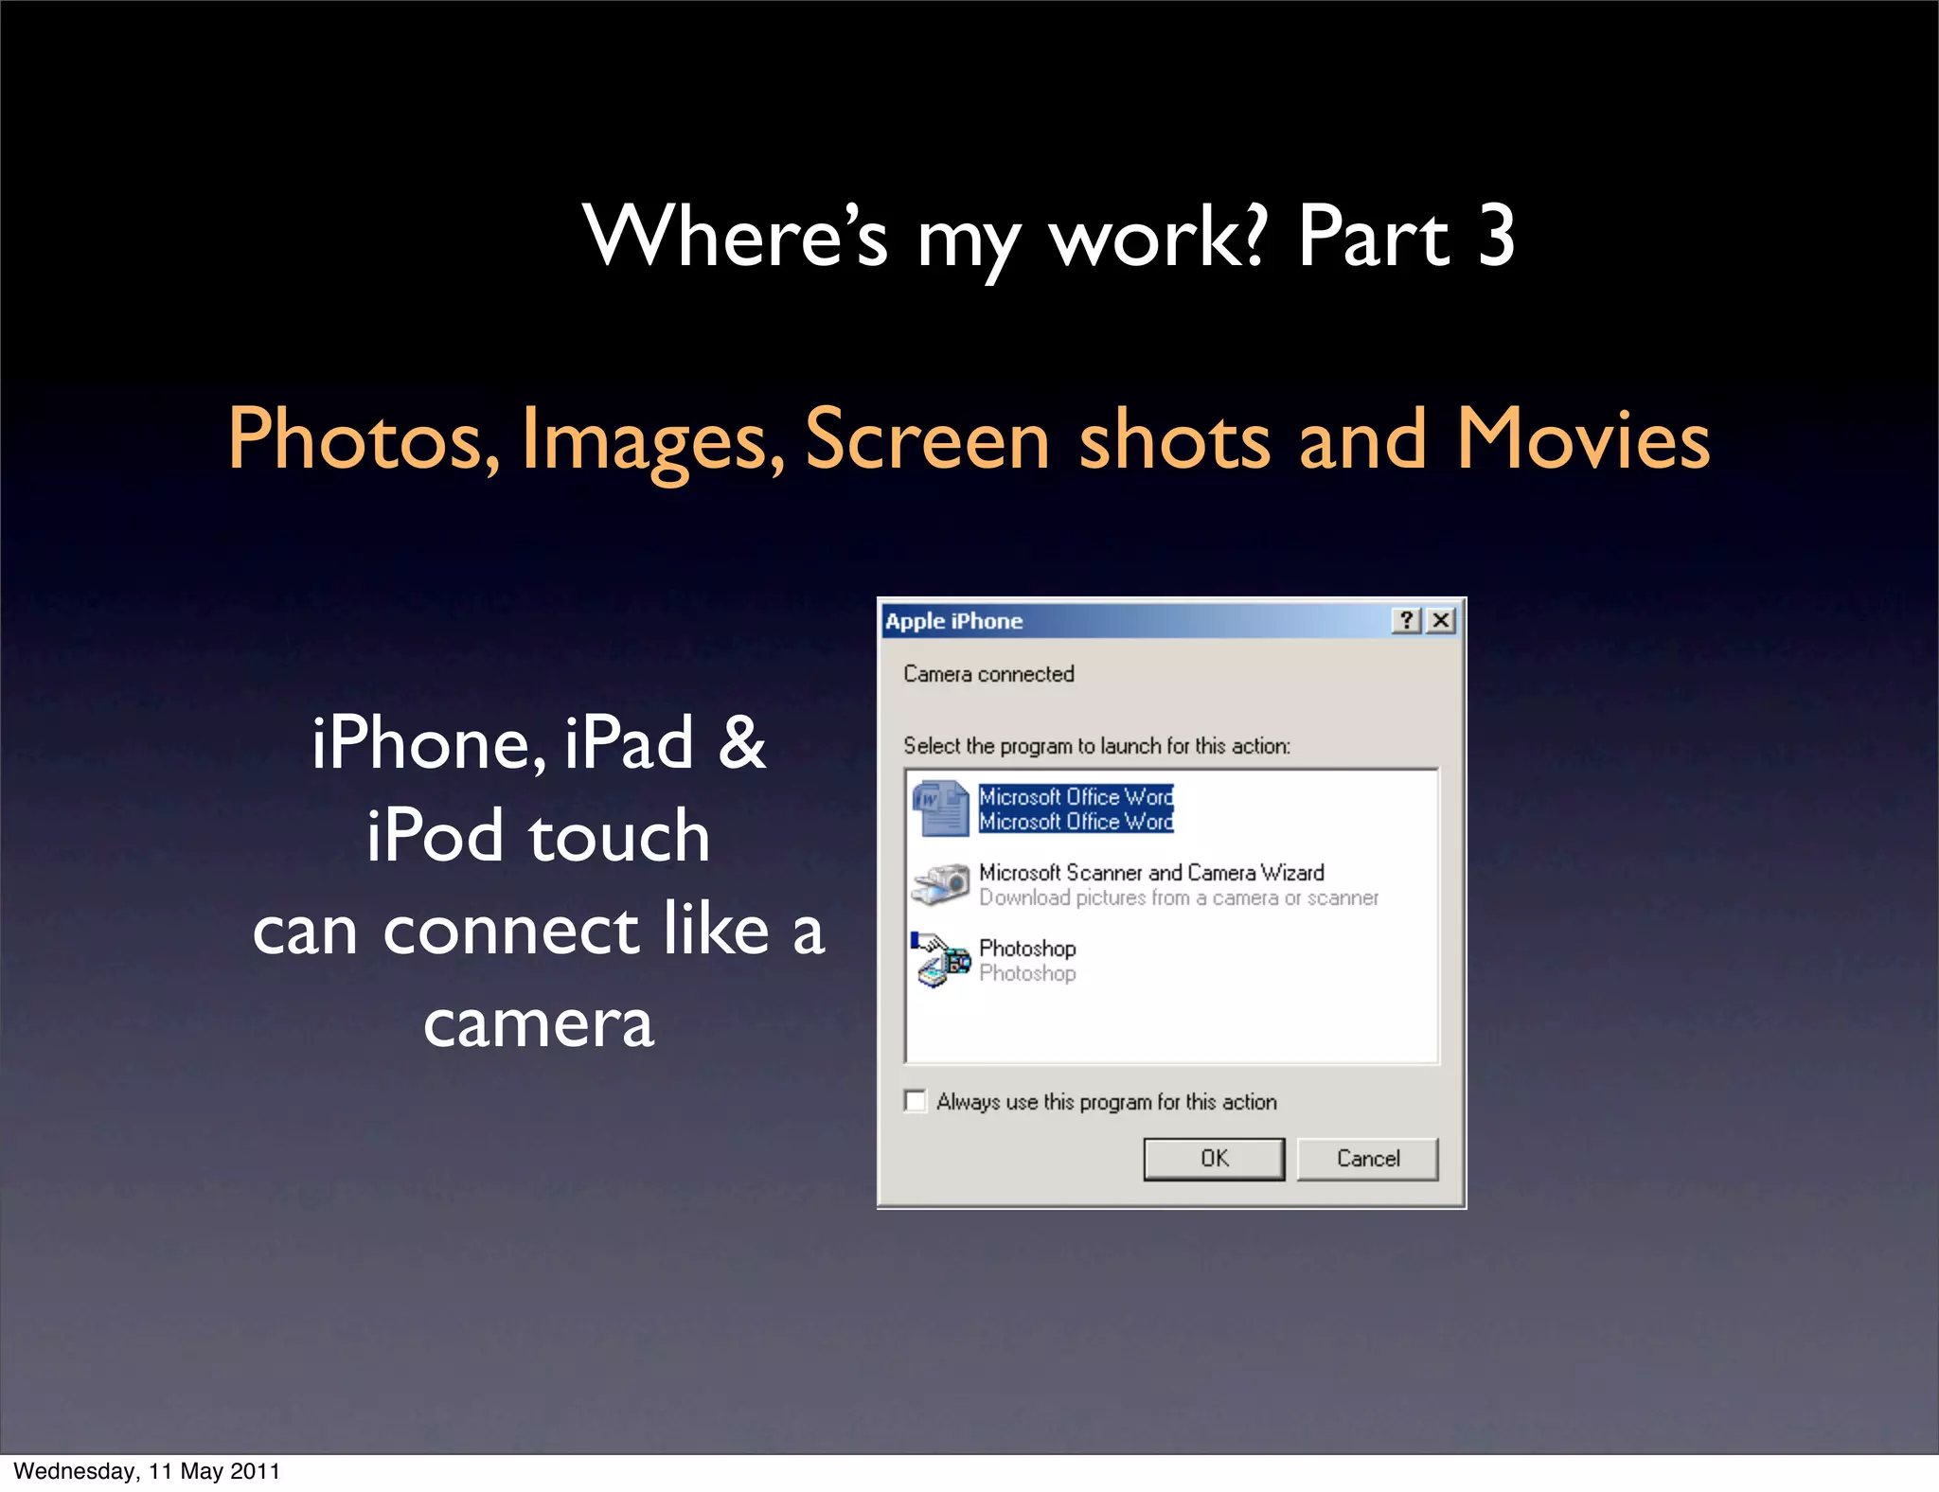Click 'Select the program to launch' label

click(x=1096, y=746)
